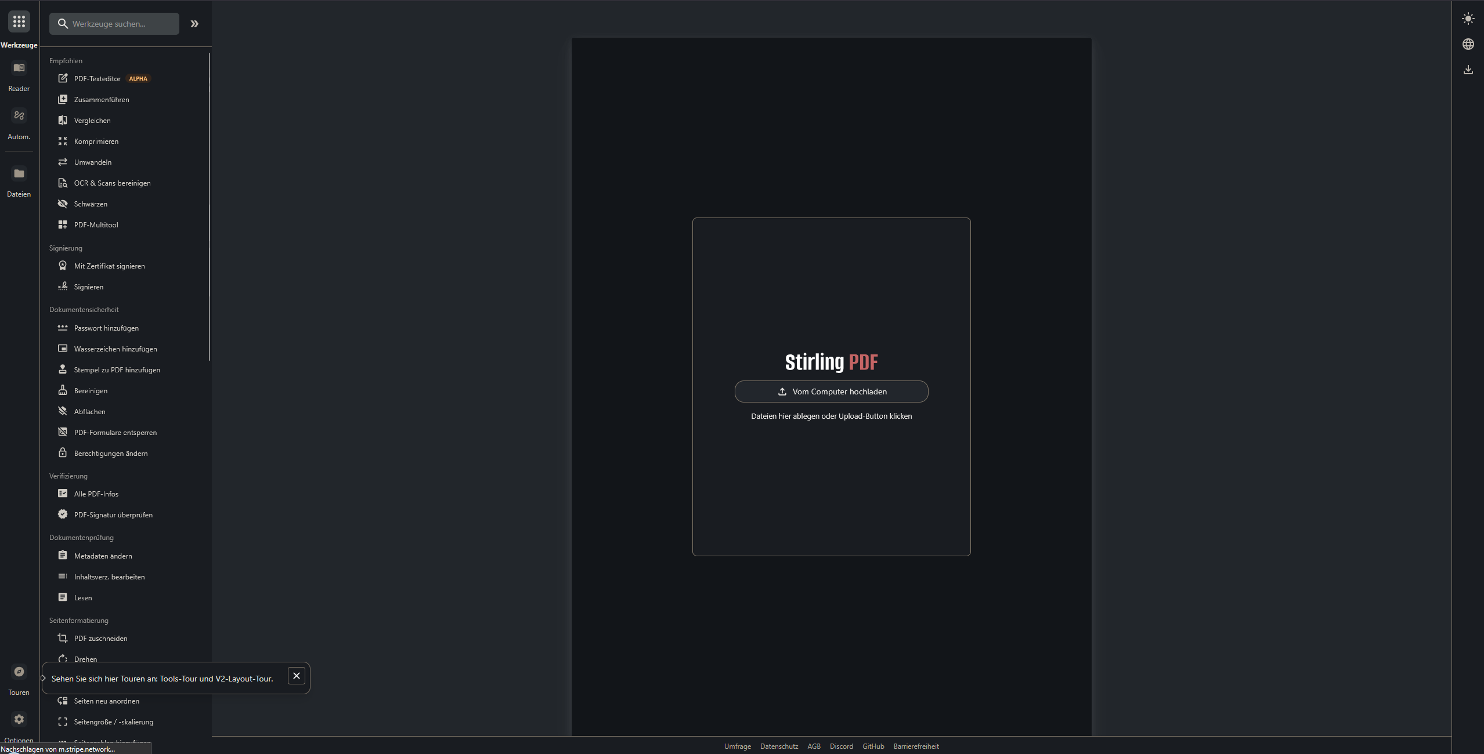Expand the tool panel with double chevron
Viewport: 1484px width, 754px height.
tap(194, 24)
